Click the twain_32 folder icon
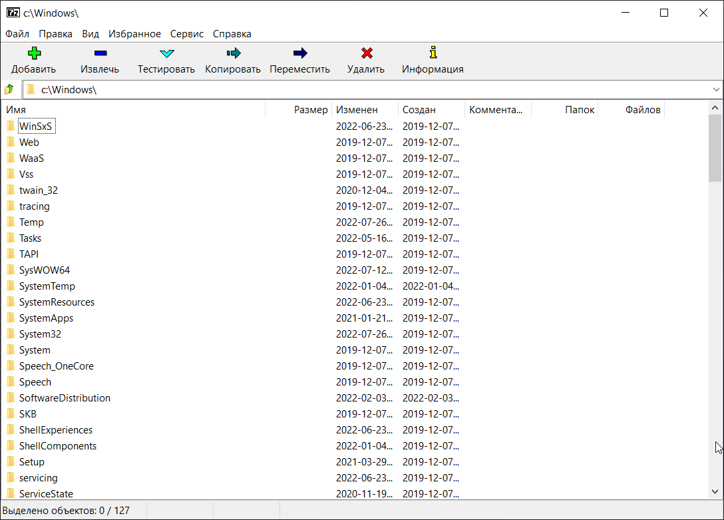Screen dimensions: 724x520 coord(11,190)
